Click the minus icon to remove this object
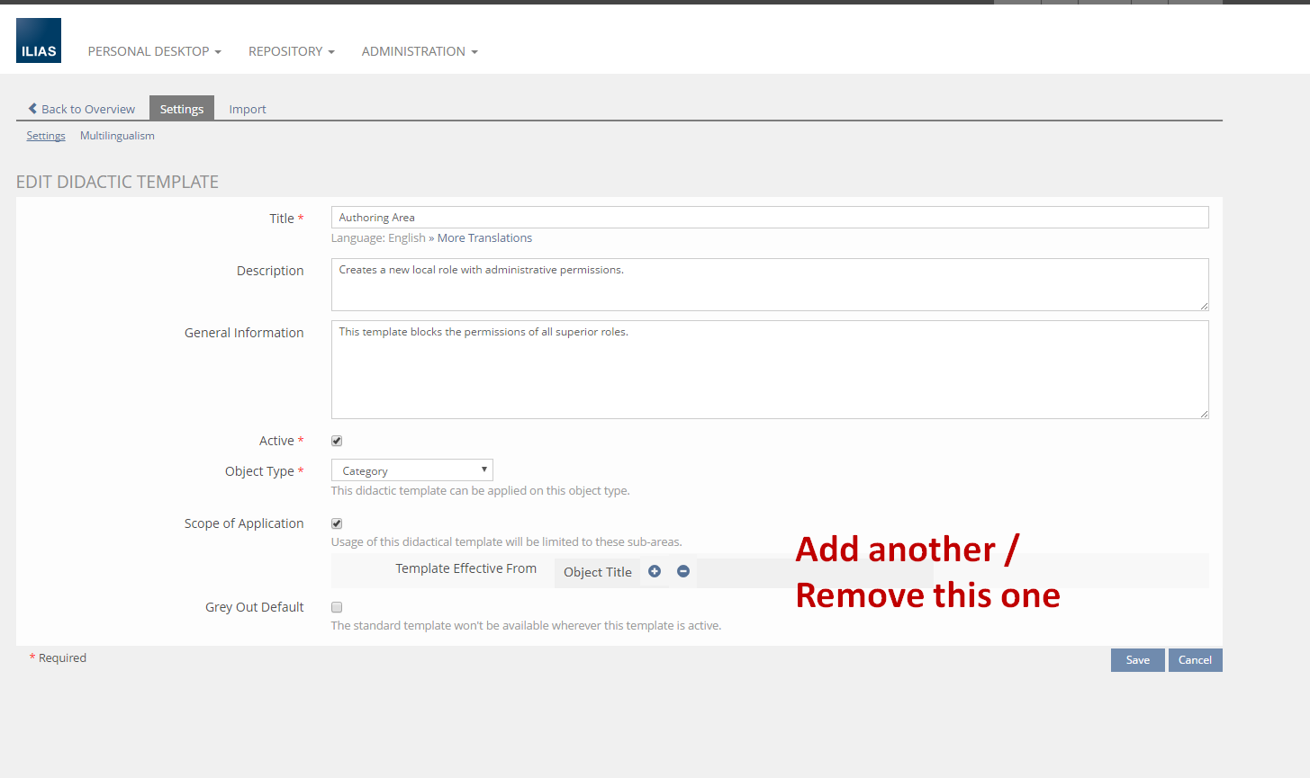 pos(683,571)
